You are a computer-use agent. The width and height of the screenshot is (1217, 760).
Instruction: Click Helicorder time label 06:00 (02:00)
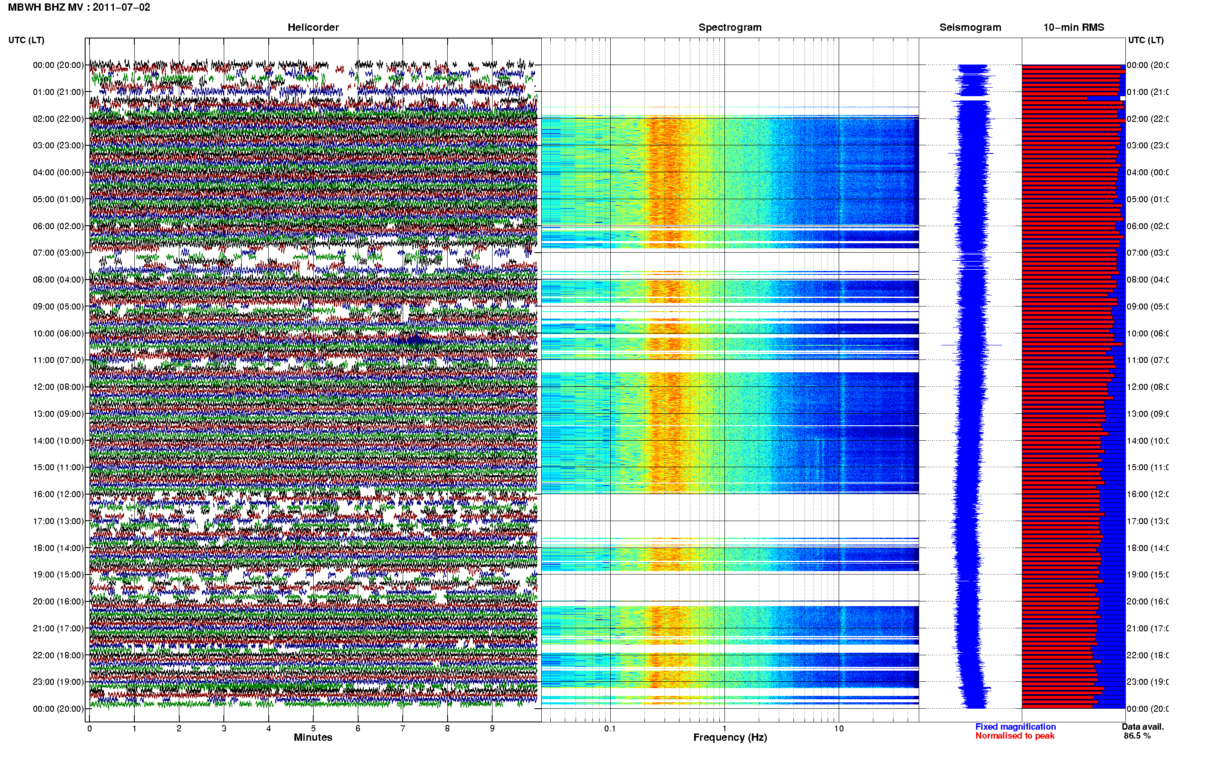58,226
